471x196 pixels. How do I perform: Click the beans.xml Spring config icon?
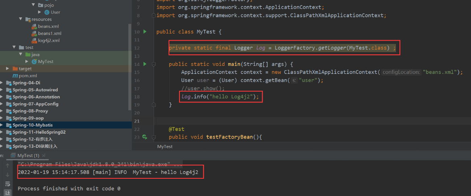click(34, 27)
